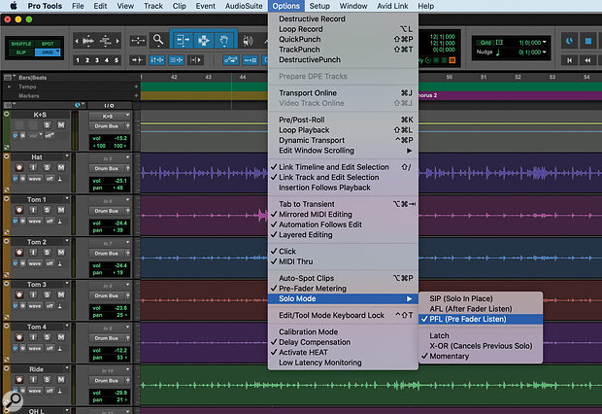Toggle Link Timeline and Edit Selection button
The height and width of the screenshot is (414, 602).
click(x=156, y=60)
